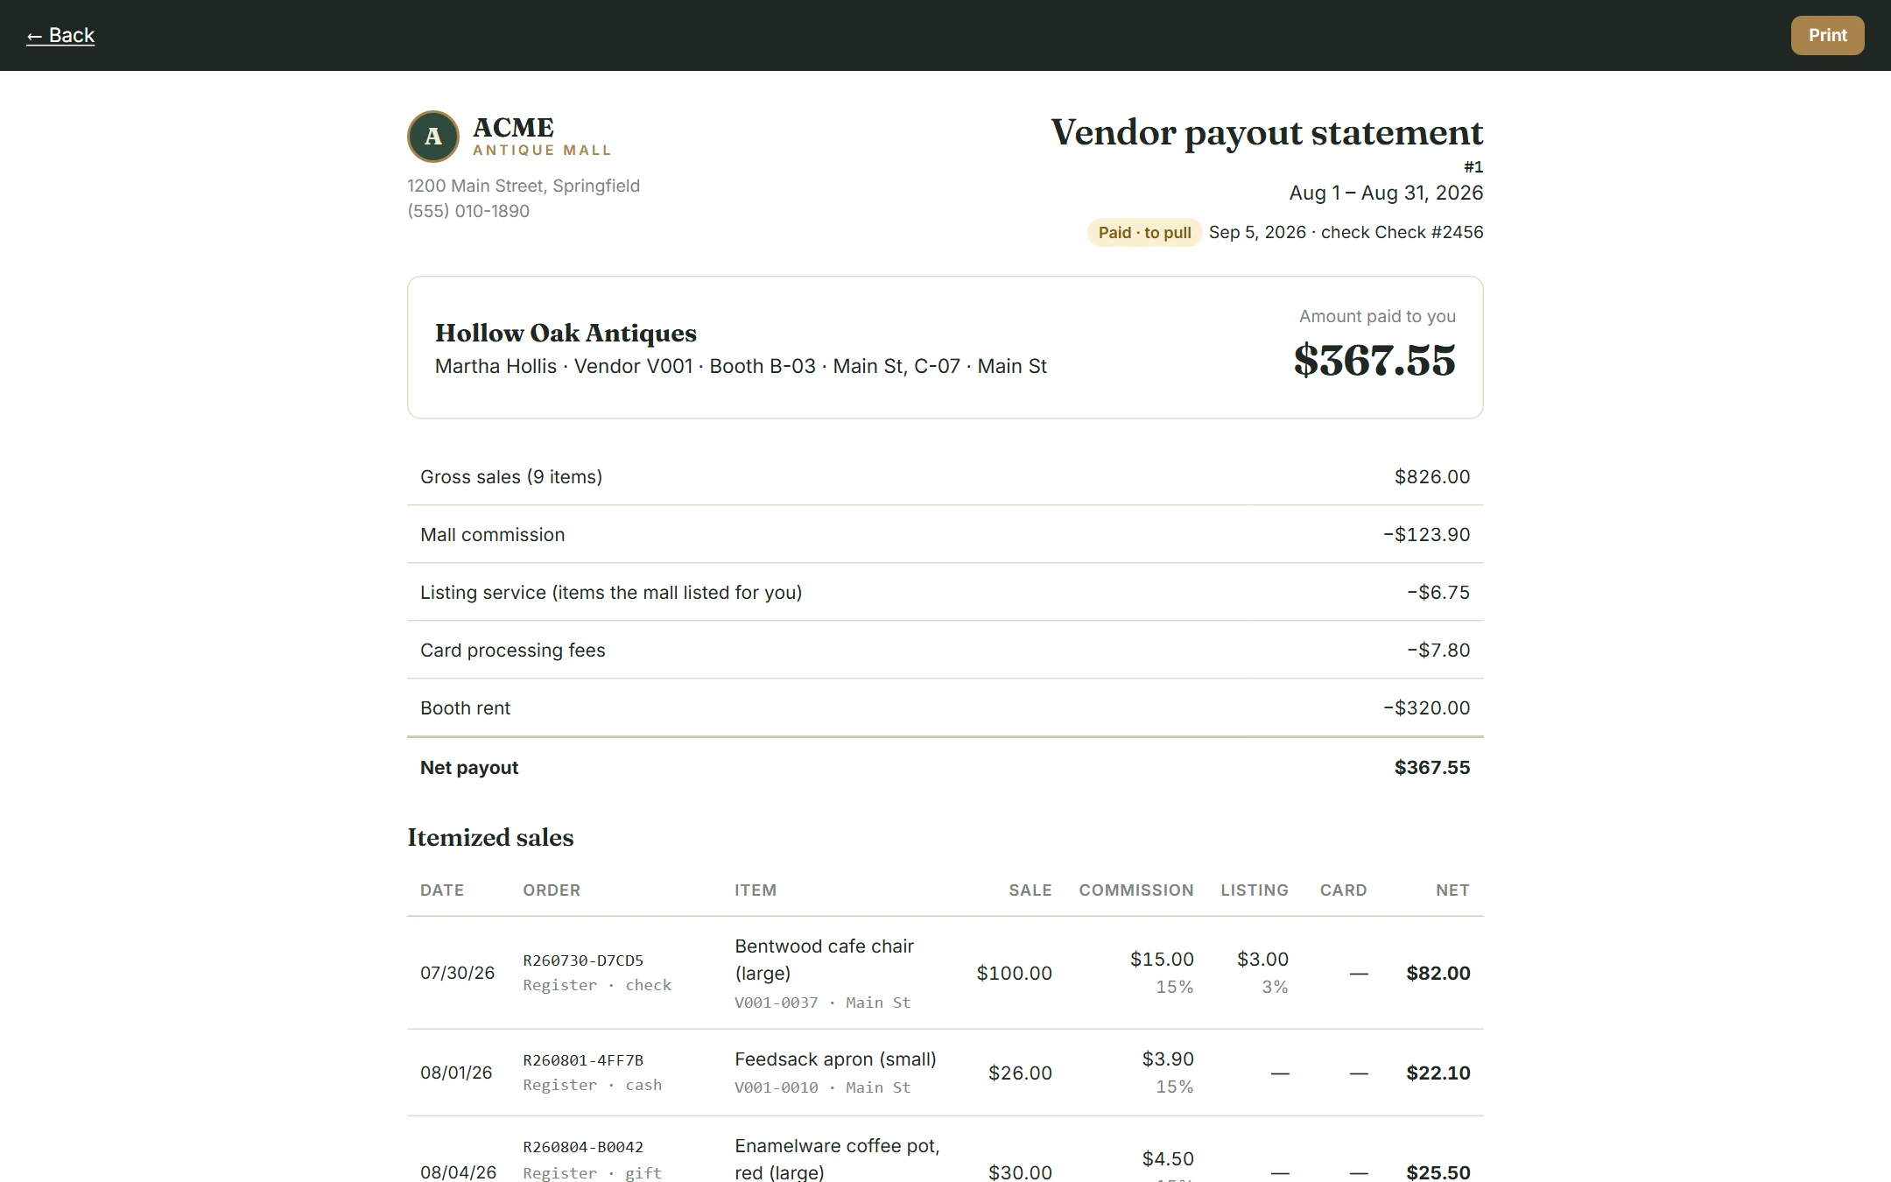The width and height of the screenshot is (1891, 1182).
Task: Click the Print button
Action: coord(1827,35)
